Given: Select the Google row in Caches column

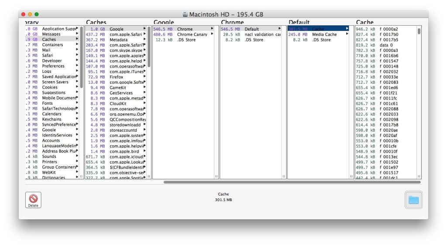Looking at the screenshot, I should (116, 29).
